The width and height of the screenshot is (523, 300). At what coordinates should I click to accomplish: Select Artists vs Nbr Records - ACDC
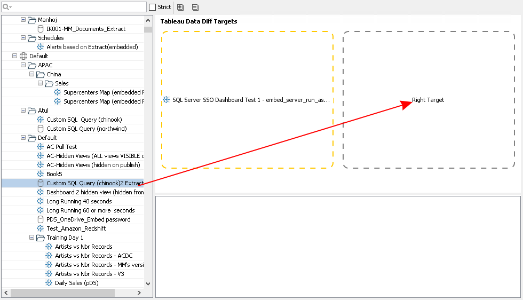94,256
